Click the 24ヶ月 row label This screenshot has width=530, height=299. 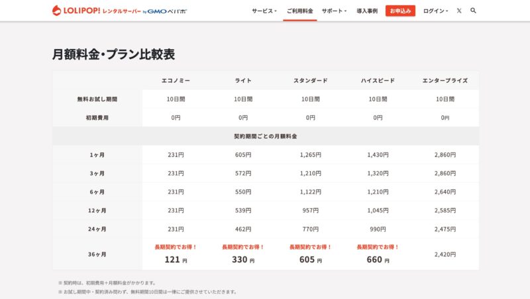click(x=97, y=229)
